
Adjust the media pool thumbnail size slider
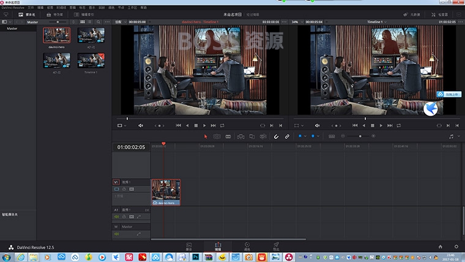point(58,22)
